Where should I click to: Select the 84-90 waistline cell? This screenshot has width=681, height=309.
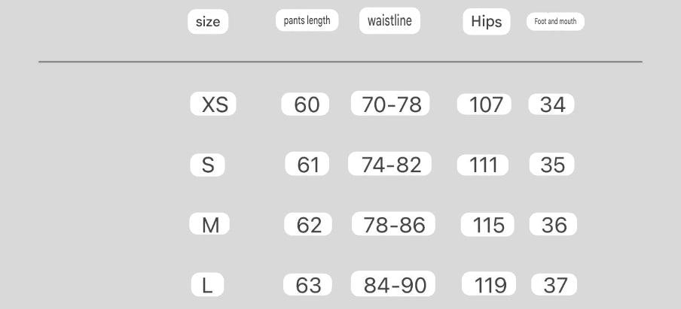pyautogui.click(x=393, y=284)
